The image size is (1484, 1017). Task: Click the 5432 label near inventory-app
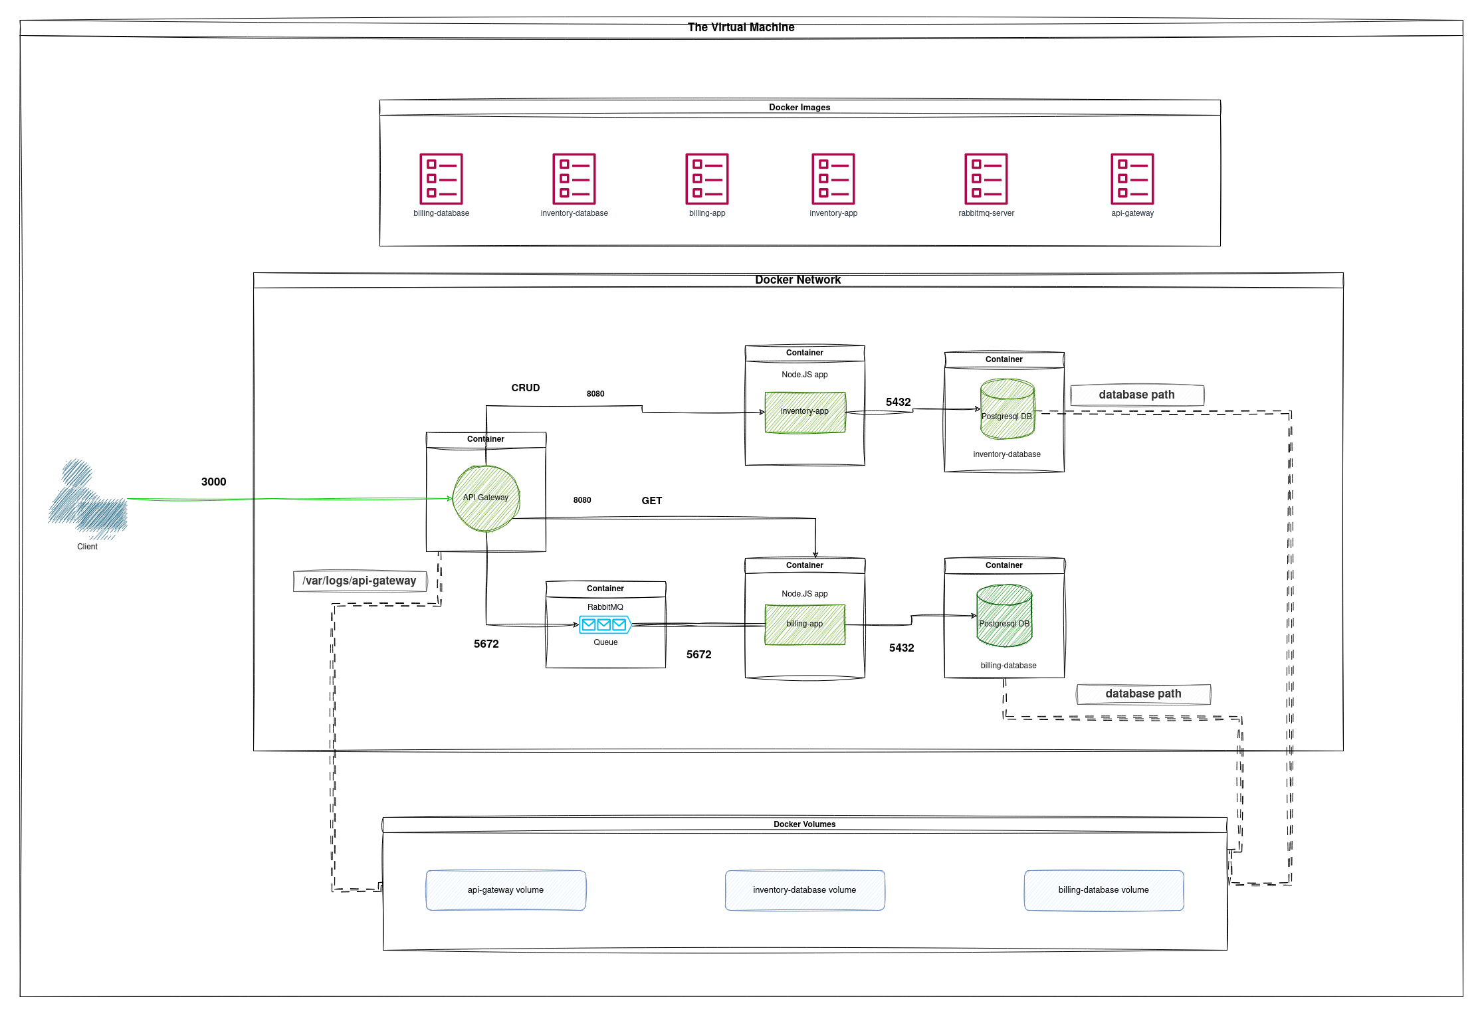click(x=899, y=402)
